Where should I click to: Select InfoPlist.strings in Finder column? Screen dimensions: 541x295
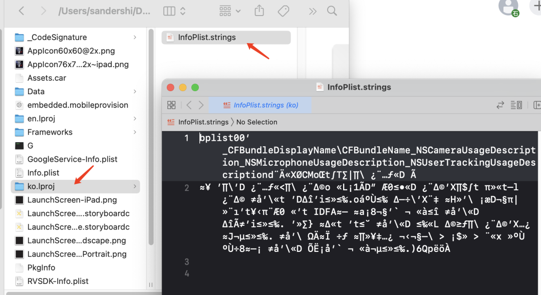pos(226,37)
